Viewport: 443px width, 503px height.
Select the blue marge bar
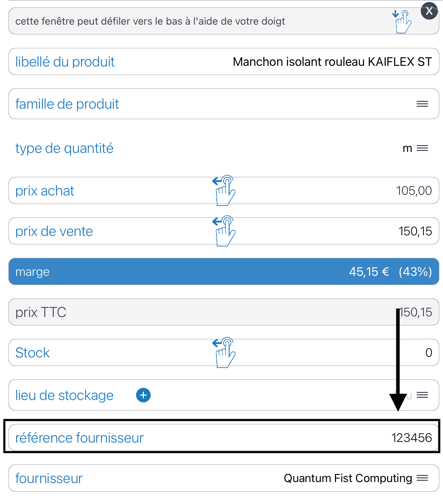(x=224, y=271)
